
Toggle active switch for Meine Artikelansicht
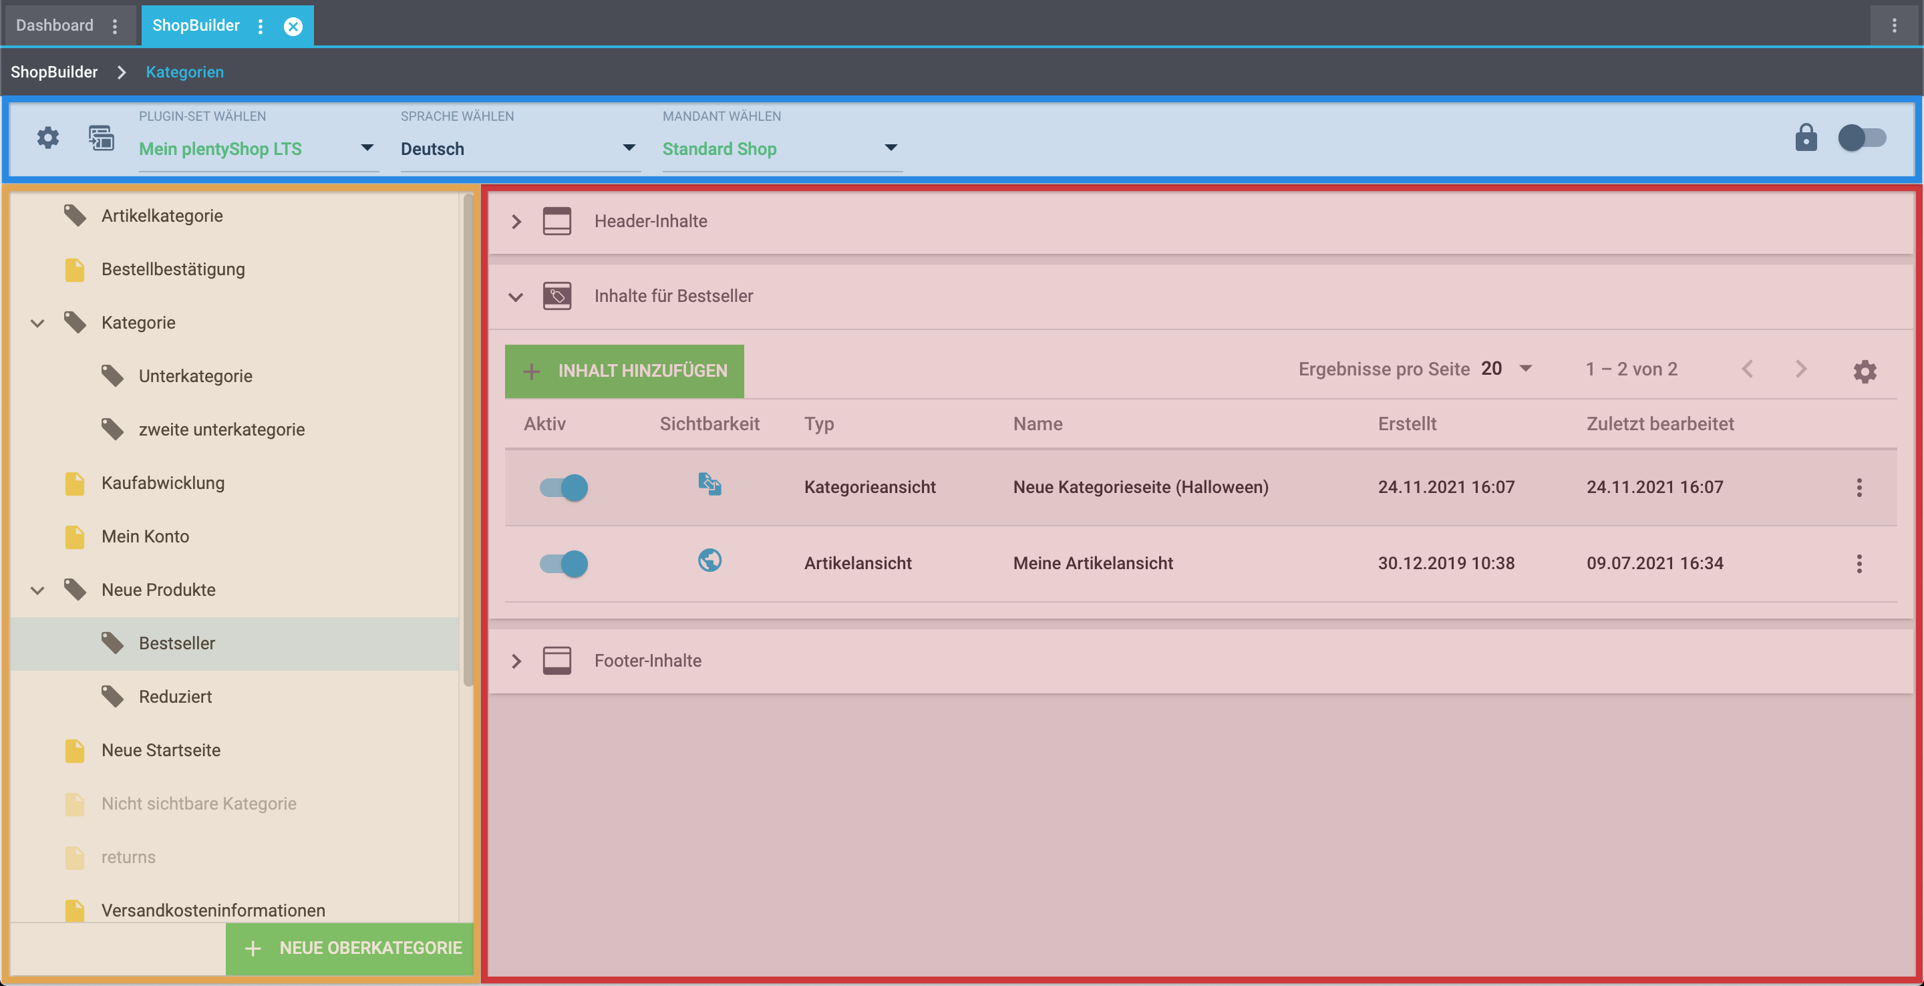[564, 563]
